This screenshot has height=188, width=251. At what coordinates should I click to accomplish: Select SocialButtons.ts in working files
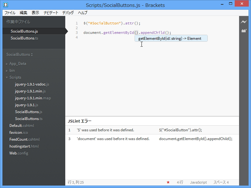34,38
